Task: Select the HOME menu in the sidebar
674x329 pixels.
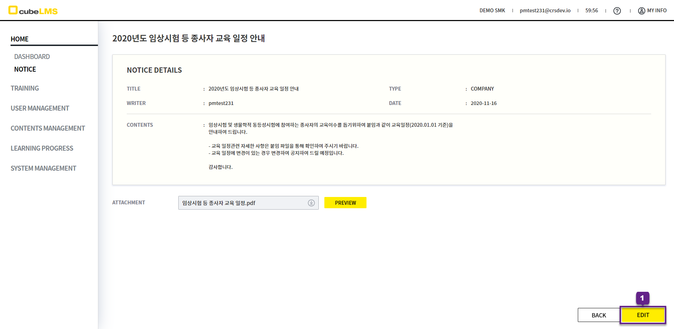Action: pyautogui.click(x=20, y=39)
